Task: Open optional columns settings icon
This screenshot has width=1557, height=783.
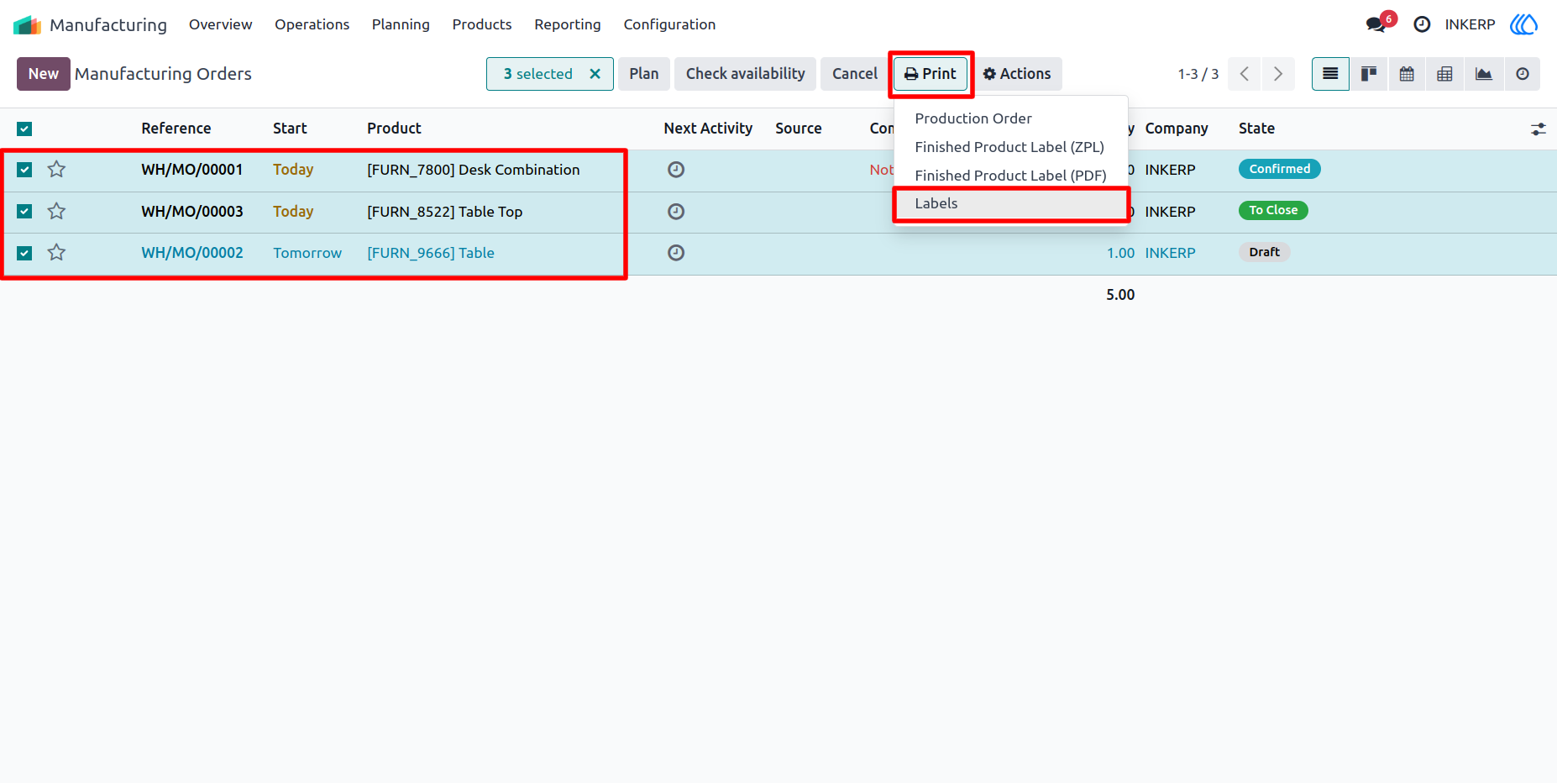Action: tap(1538, 129)
